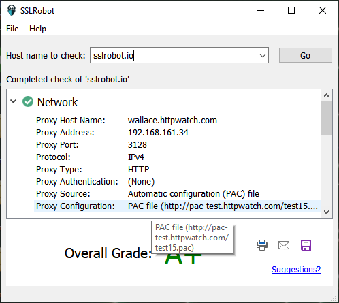The width and height of the screenshot is (339, 303).
Task: Click the Completed check status text
Action: [x=67, y=80]
